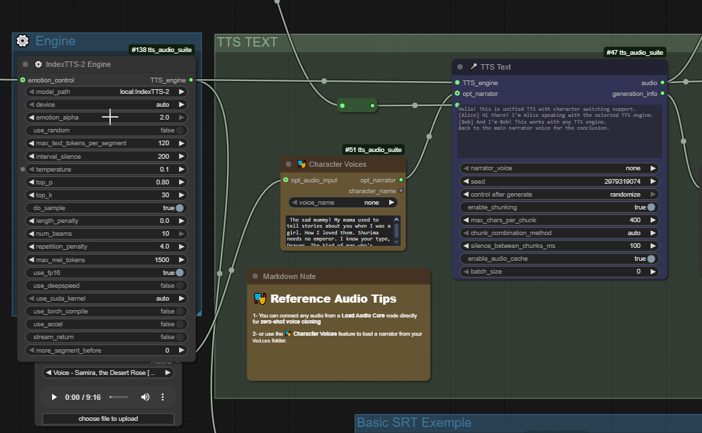Click the #47 tts_audio_suite badge

pos(634,52)
